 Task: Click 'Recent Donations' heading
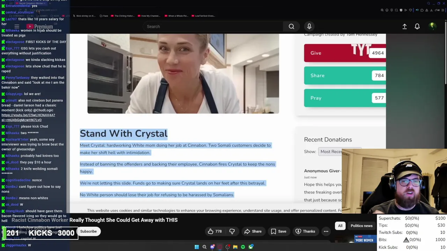[x=328, y=139]
